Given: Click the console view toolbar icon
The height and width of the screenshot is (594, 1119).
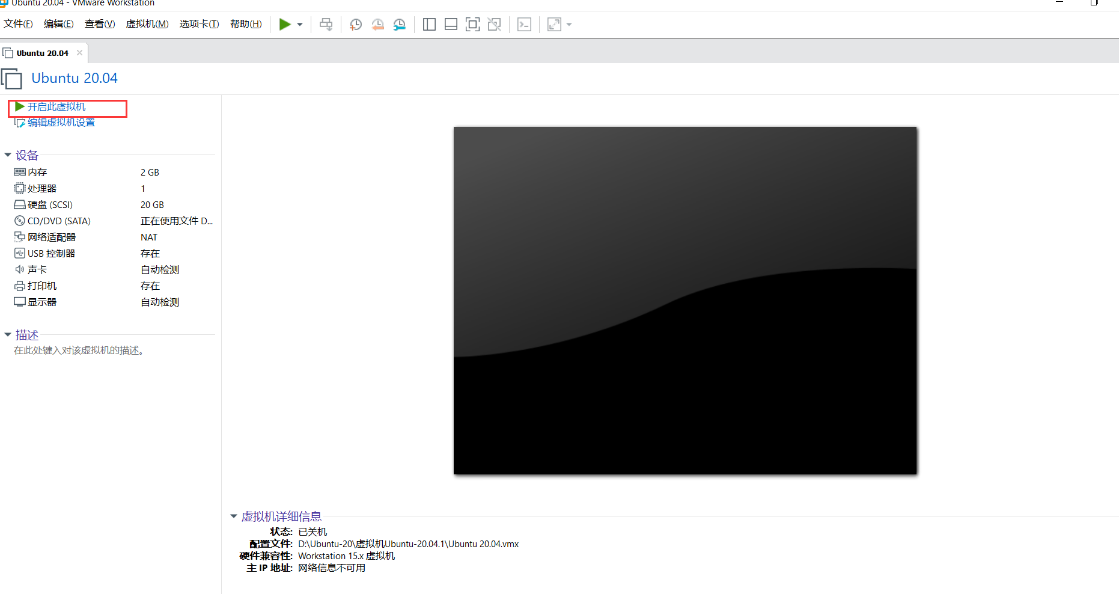Looking at the screenshot, I should [524, 25].
